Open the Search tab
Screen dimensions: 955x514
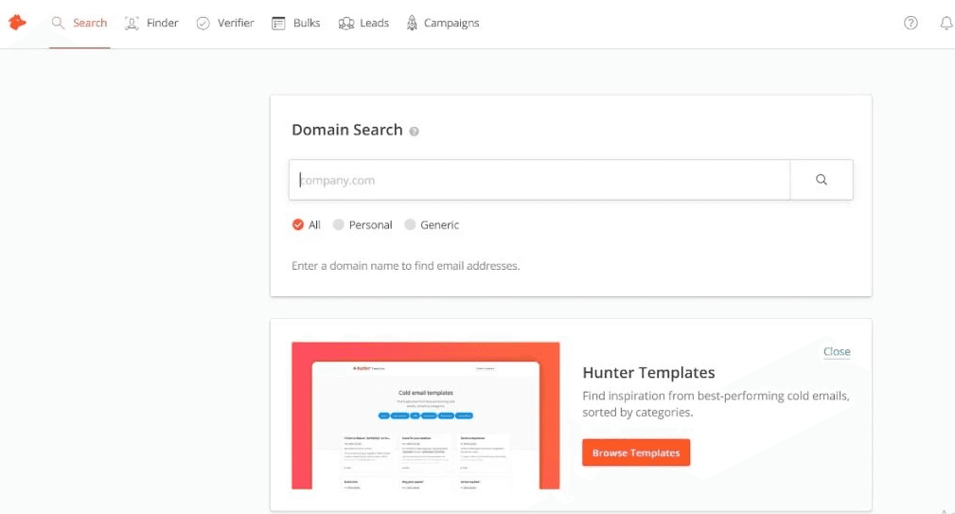tap(80, 23)
